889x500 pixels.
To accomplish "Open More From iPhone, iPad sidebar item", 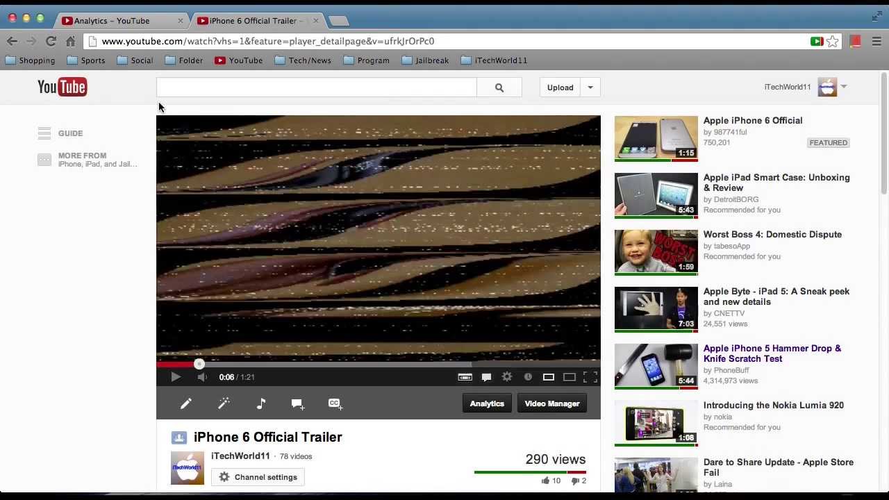I will pyautogui.click(x=88, y=160).
